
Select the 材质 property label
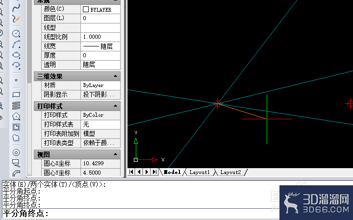(50, 85)
